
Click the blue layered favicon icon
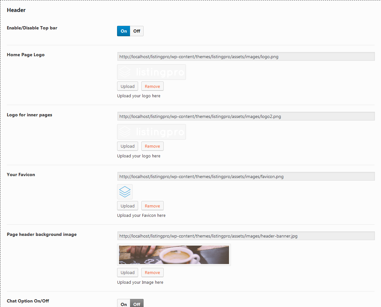click(x=125, y=192)
